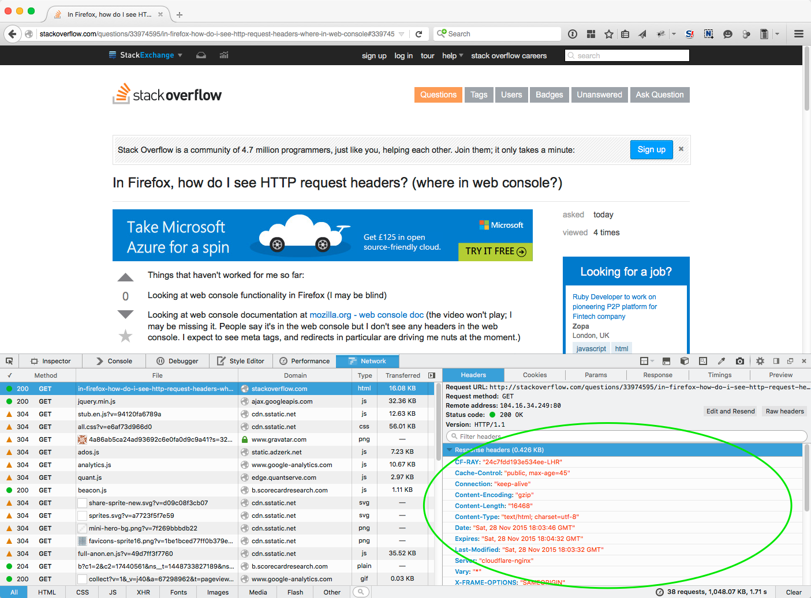
Task: Open dropdown arrow beside the bug extension icon
Action: point(674,34)
